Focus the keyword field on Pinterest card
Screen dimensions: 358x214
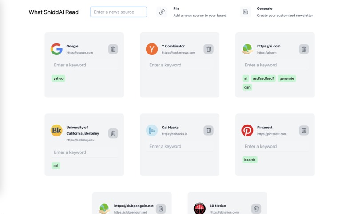[x=275, y=146]
